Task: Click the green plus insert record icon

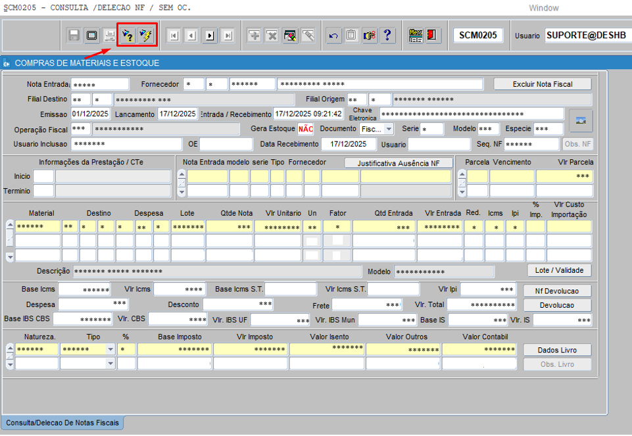Action: (254, 36)
